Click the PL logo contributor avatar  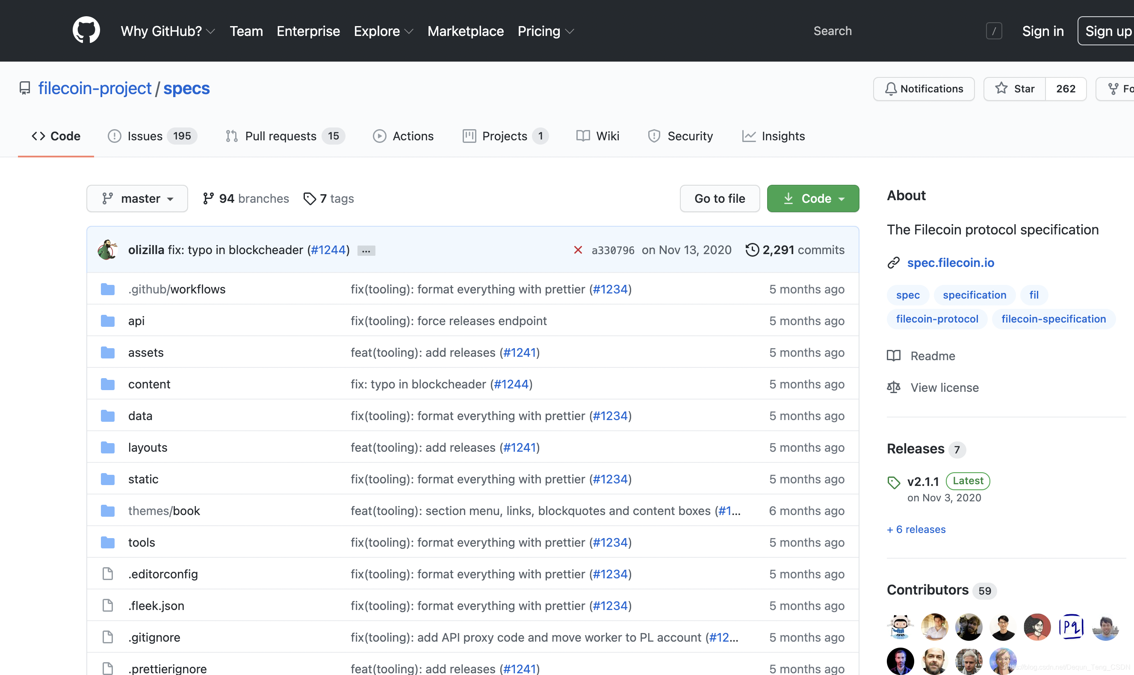coord(1071,627)
